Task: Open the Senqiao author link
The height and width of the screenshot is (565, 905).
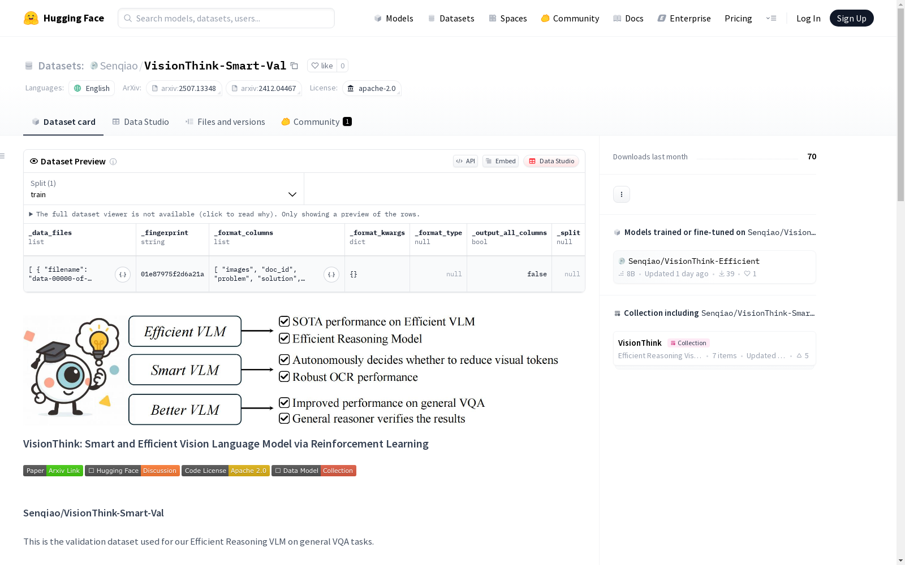Action: [x=119, y=66]
